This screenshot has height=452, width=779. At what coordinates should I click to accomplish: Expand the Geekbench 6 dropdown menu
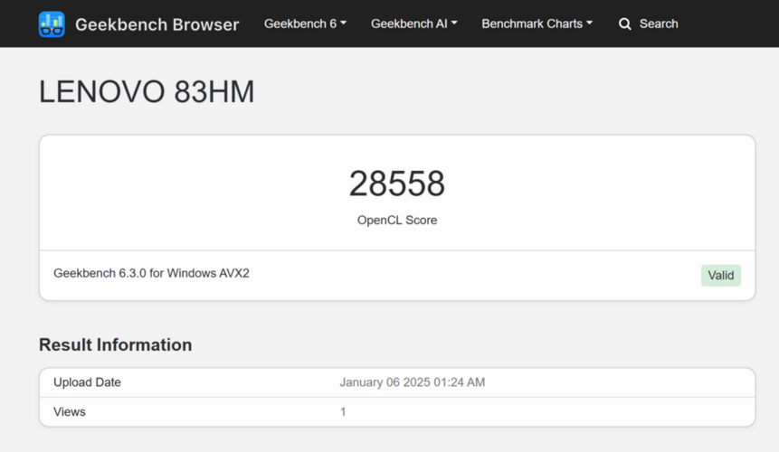click(305, 24)
